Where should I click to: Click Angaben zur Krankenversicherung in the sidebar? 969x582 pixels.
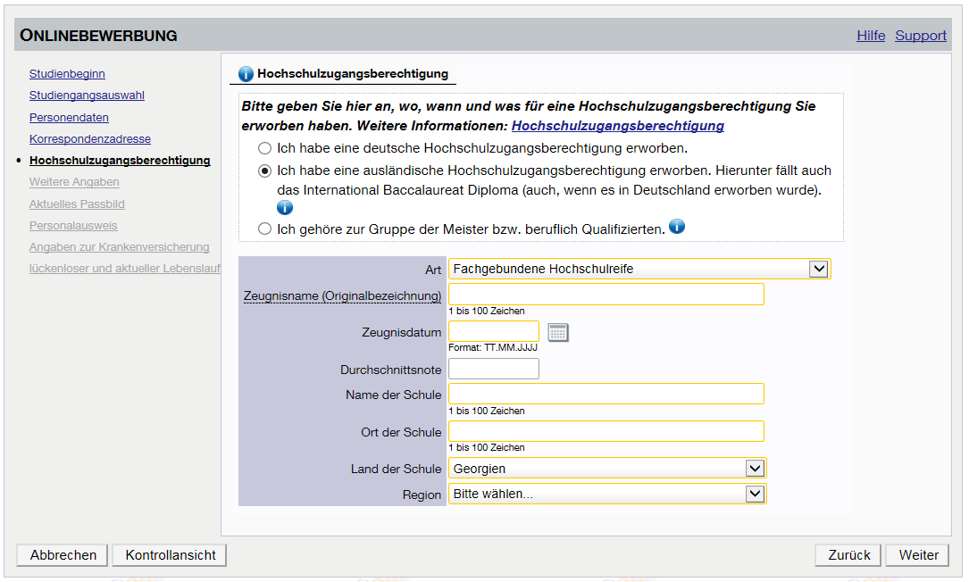coord(120,246)
